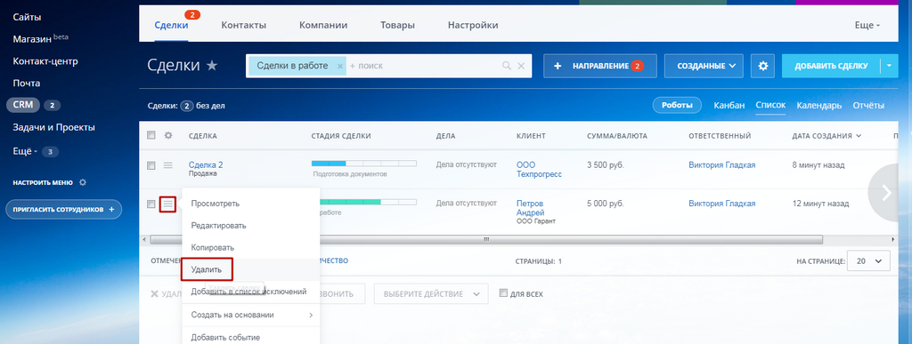This screenshot has width=912, height=344.
Task: Open Сайты in the left sidebar
Action: pos(27,18)
